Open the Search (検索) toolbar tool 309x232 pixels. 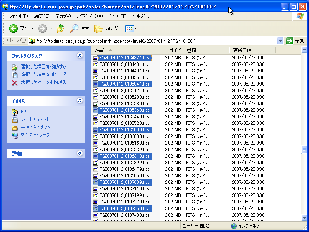(80, 29)
